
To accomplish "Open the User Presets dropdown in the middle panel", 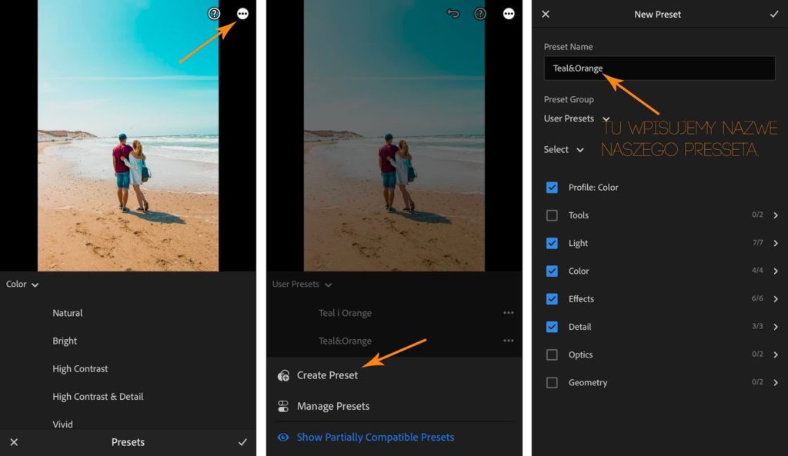I will coord(302,285).
